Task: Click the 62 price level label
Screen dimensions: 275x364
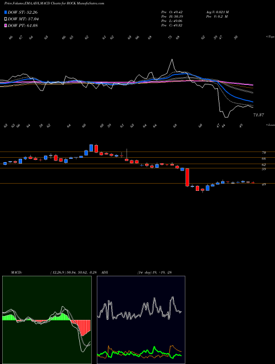Action: click(x=263, y=164)
